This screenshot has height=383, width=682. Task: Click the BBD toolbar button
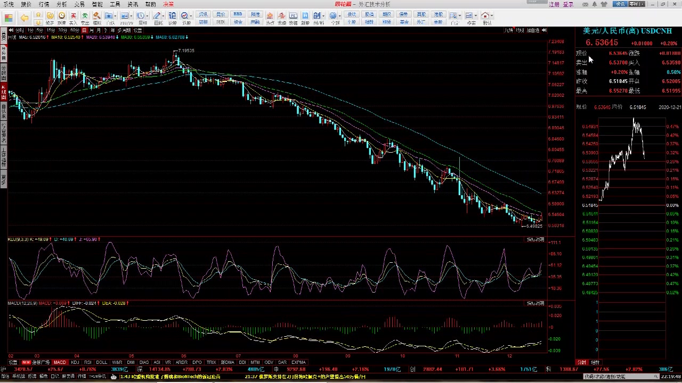tap(238, 14)
